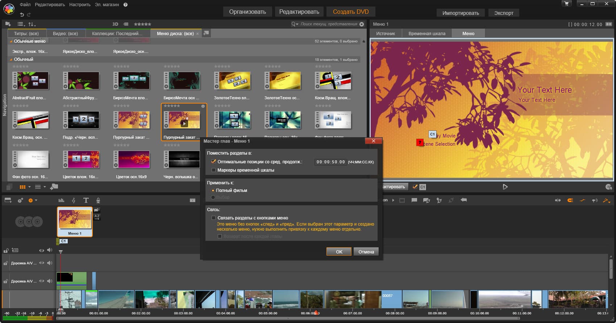Toggle the orange magnet snapping icon
Image resolution: width=616 pixels, height=323 pixels.
tap(570, 200)
